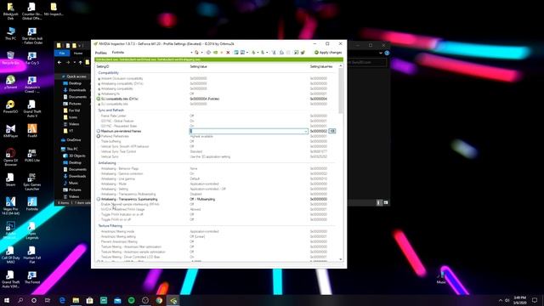Click the SettingID column header
The image size is (544, 306).
[103, 66]
